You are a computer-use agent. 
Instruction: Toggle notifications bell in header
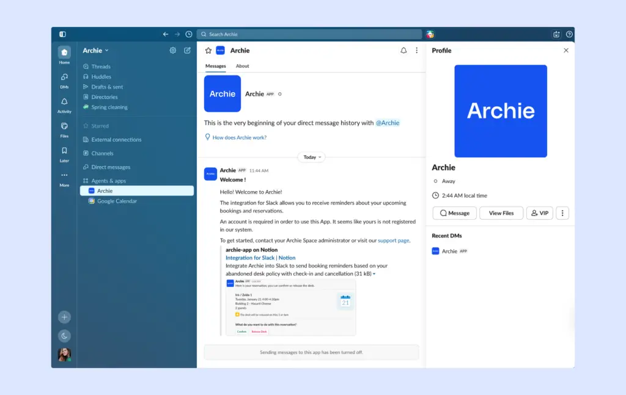click(x=403, y=51)
